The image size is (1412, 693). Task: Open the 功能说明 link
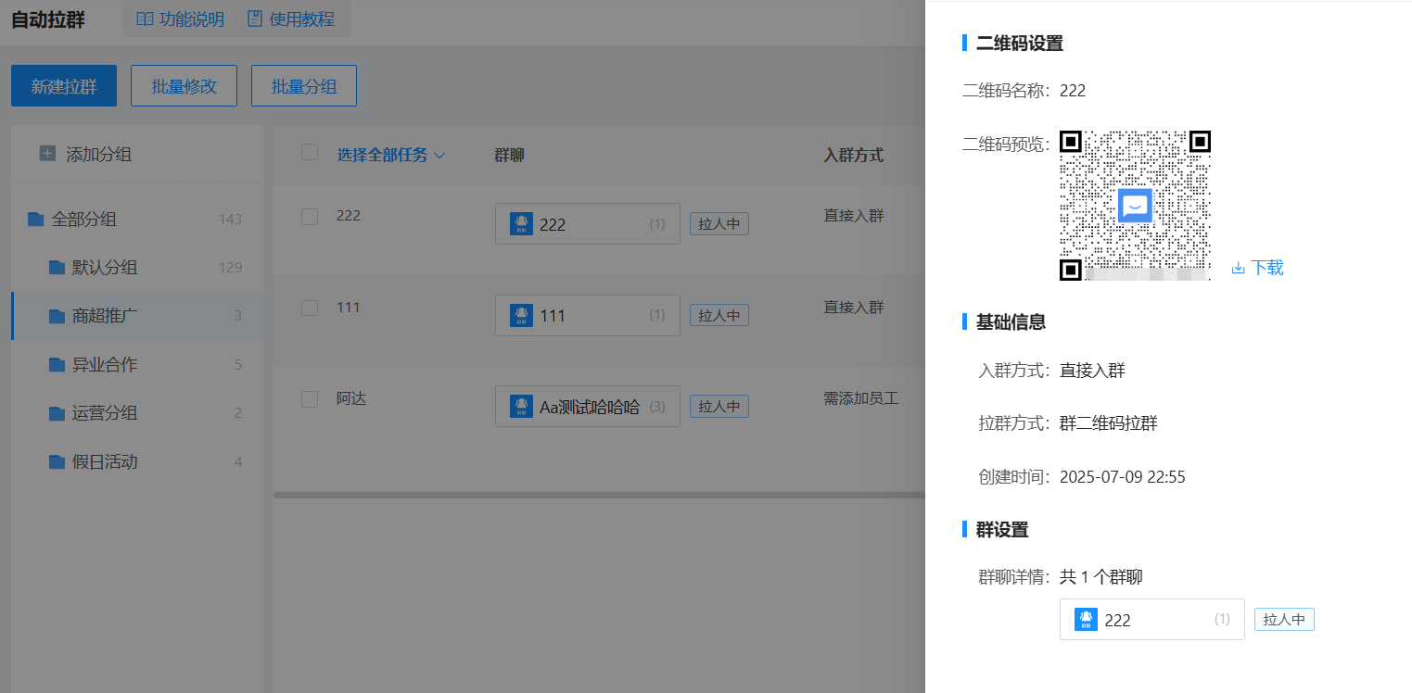(192, 19)
